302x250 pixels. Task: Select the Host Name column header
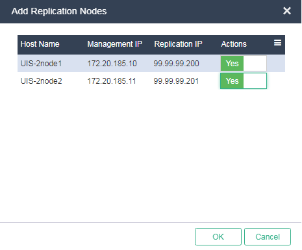pos(40,44)
